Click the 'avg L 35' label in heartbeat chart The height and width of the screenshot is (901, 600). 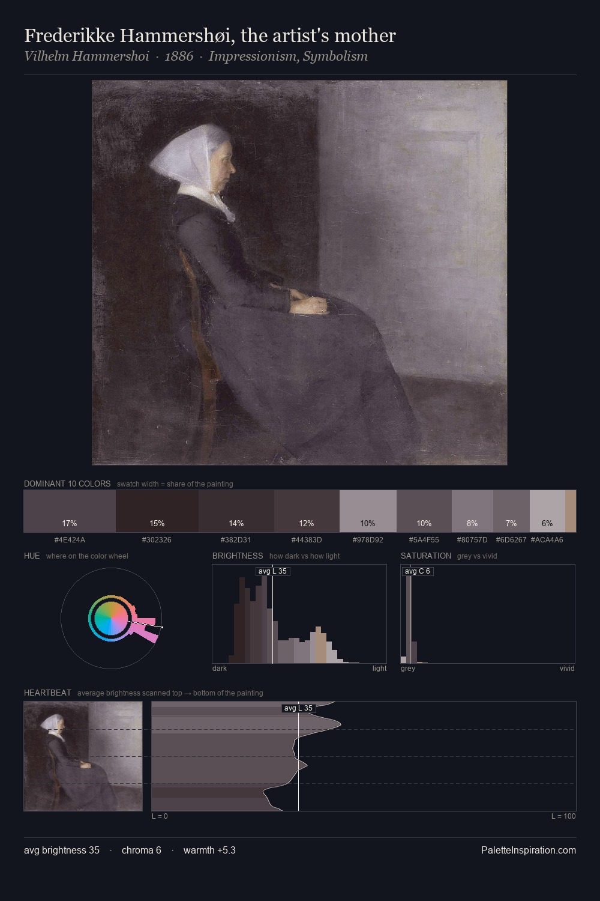(298, 708)
